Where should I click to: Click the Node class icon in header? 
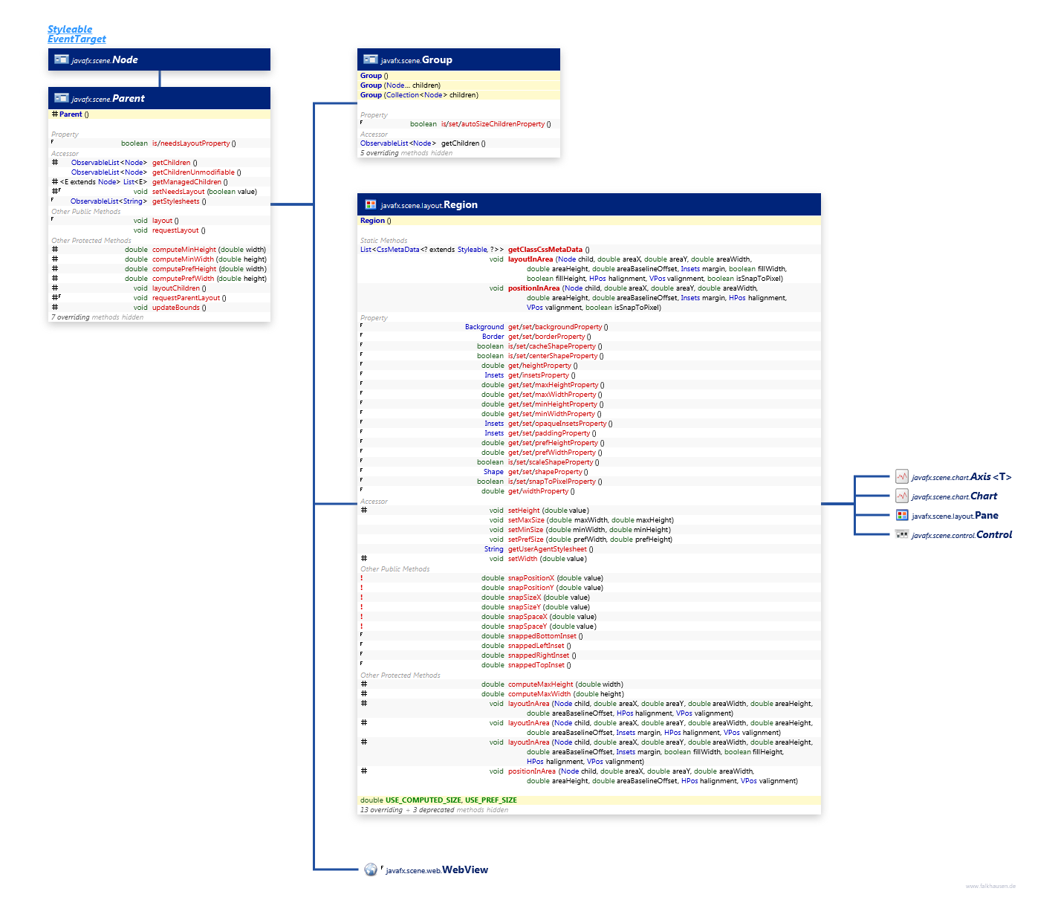62,59
